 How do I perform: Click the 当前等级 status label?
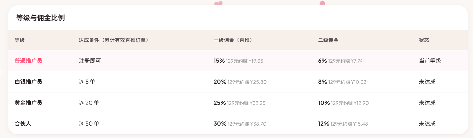[x=430, y=61]
